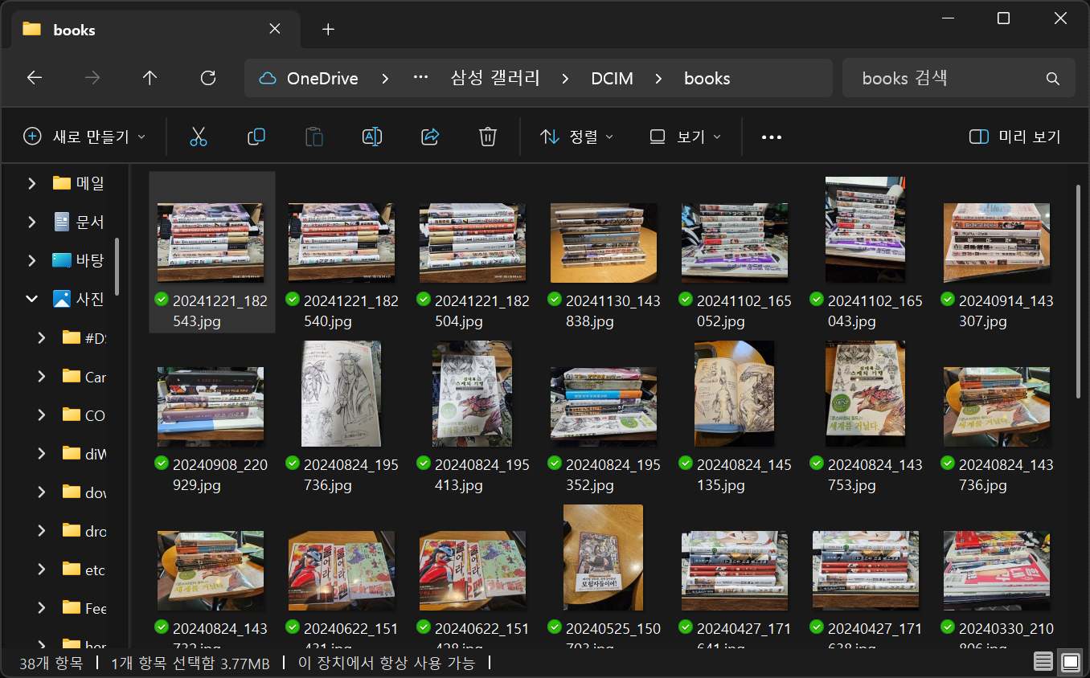The width and height of the screenshot is (1090, 678).
Task: Switch to large thumbnails view layout
Action: click(x=1071, y=663)
